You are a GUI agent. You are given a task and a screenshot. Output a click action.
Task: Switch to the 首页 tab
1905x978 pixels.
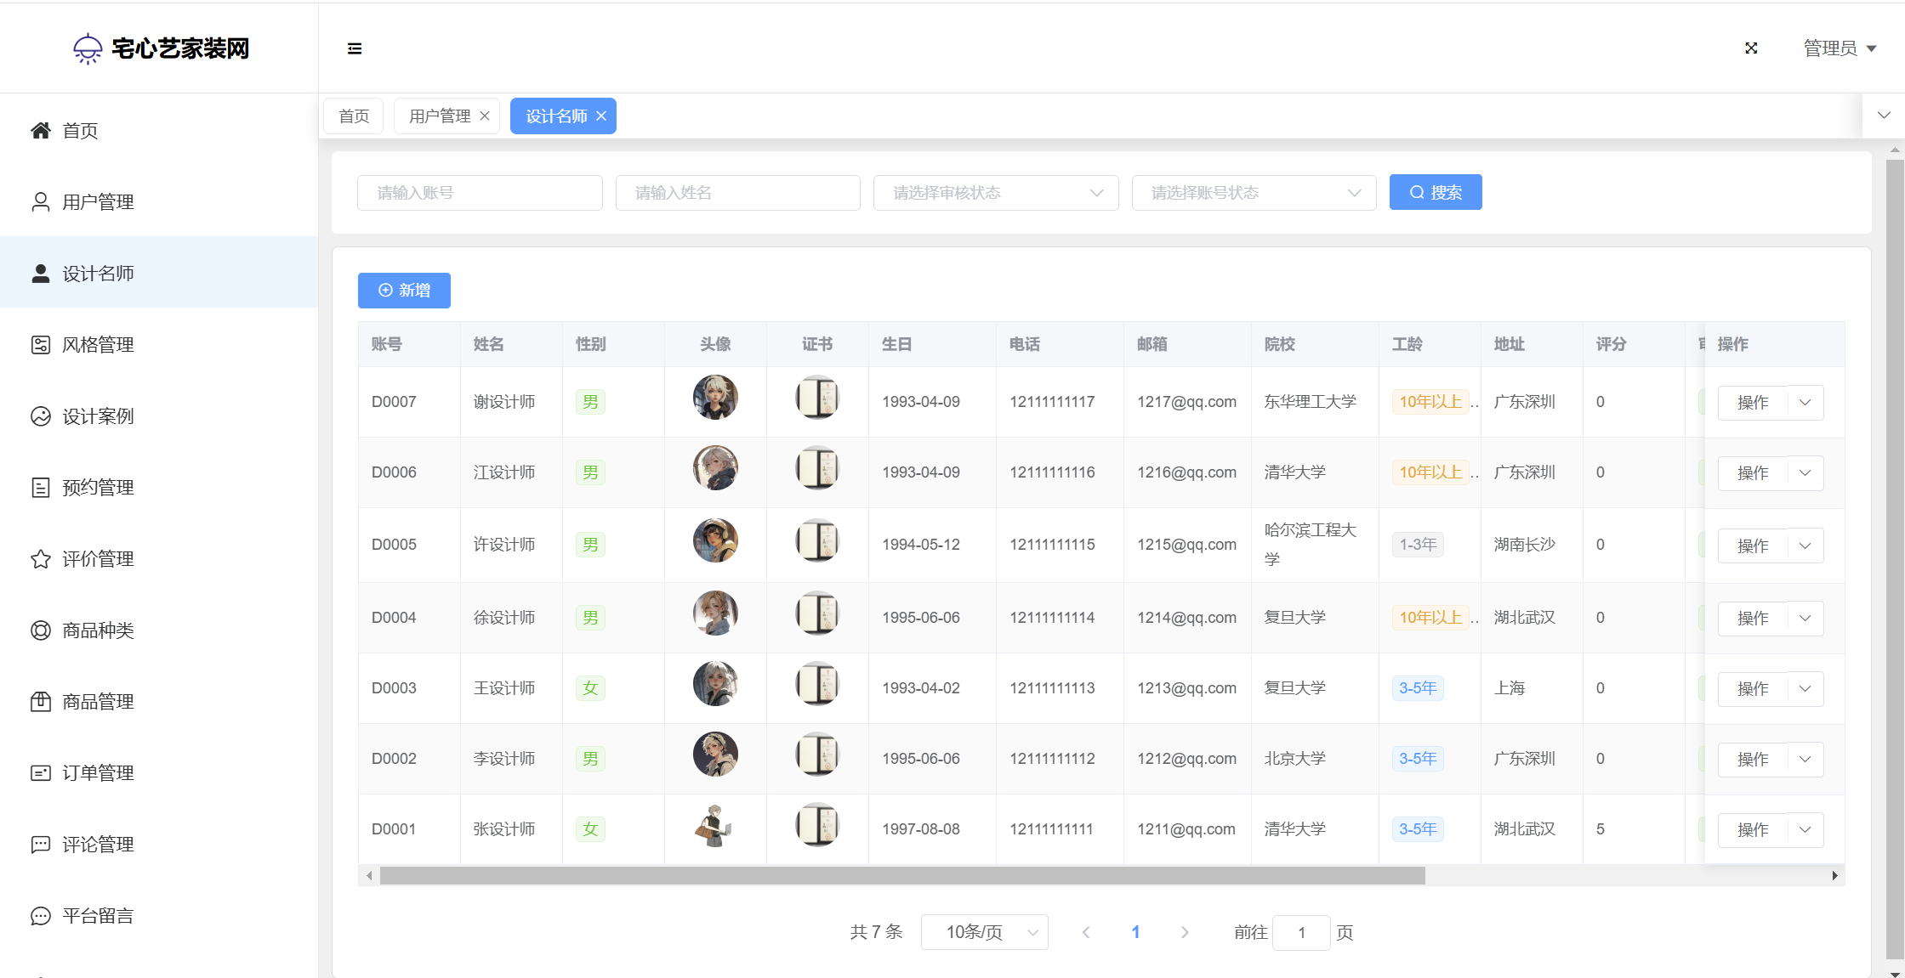[x=354, y=116]
